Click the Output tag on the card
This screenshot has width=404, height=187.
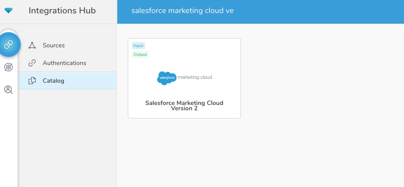pyautogui.click(x=140, y=54)
